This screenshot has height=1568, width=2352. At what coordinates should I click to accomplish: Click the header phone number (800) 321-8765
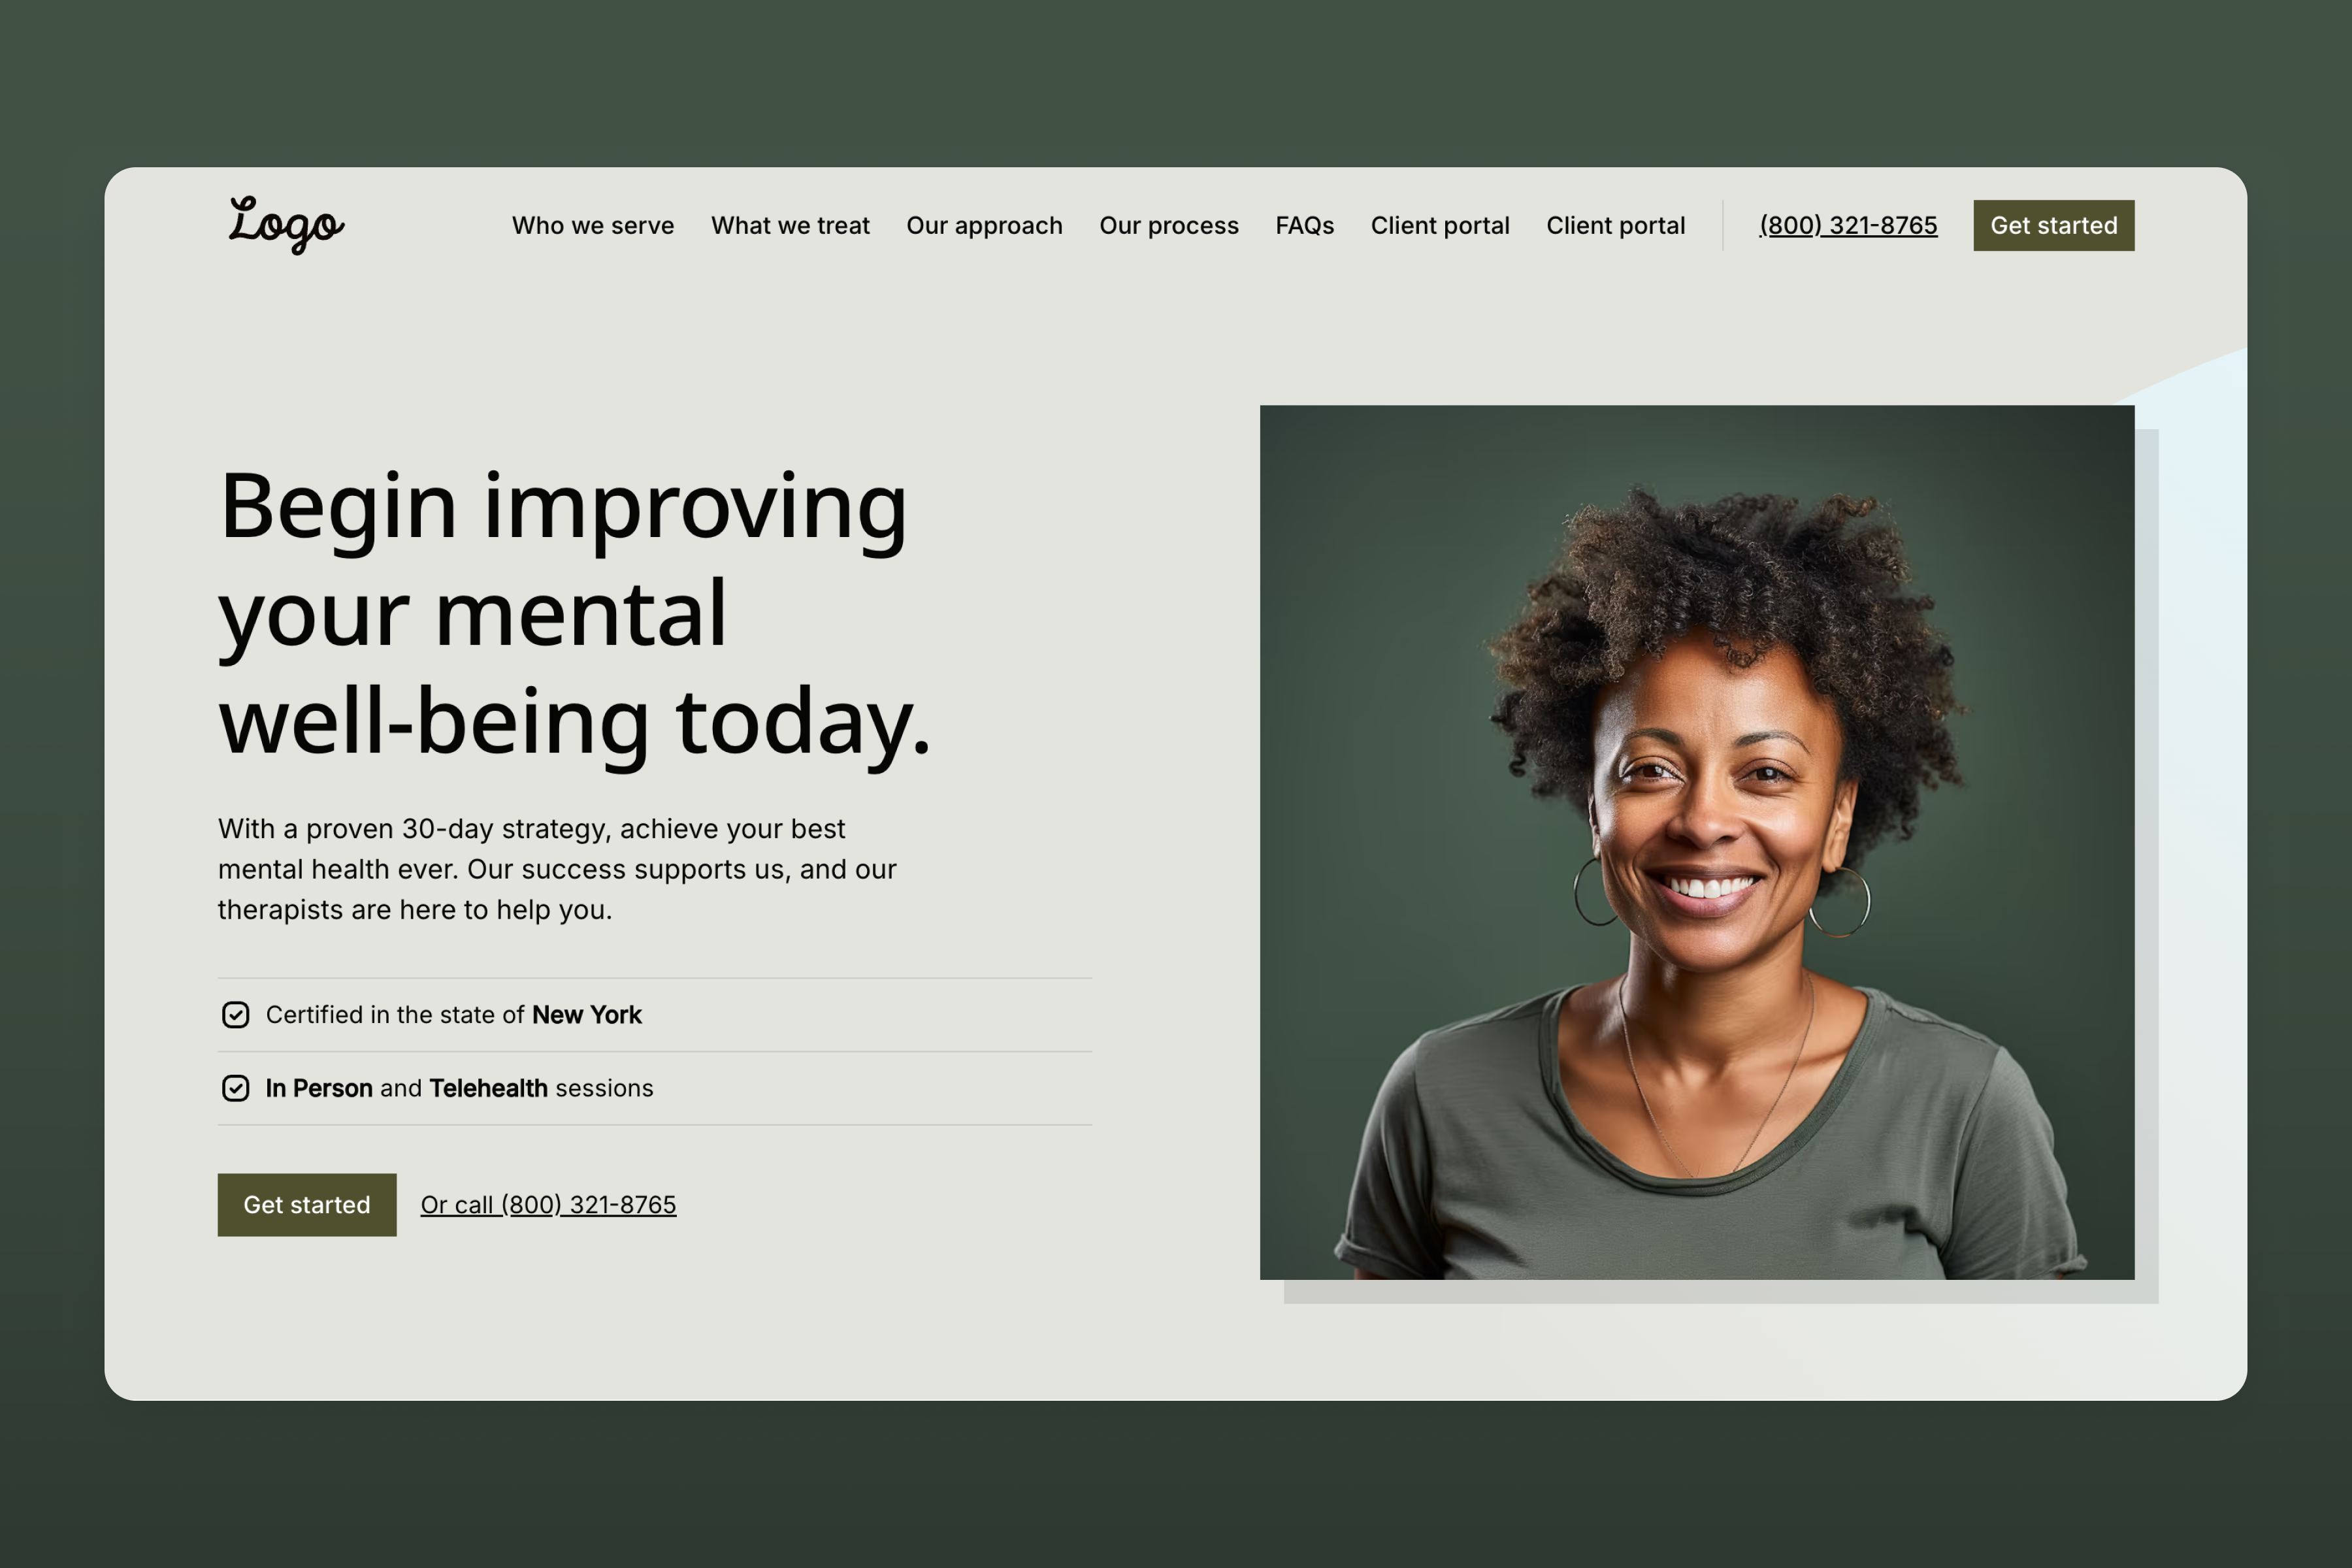click(1848, 226)
